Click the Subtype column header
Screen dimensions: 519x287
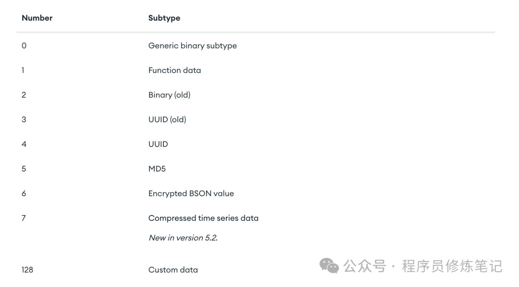tap(164, 18)
